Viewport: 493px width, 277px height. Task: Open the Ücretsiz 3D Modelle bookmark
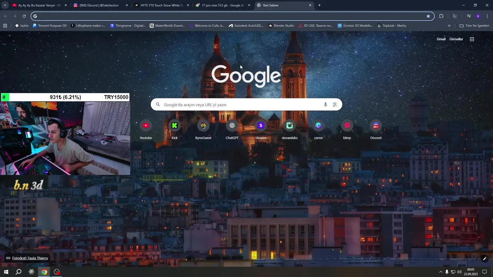tap(355, 26)
